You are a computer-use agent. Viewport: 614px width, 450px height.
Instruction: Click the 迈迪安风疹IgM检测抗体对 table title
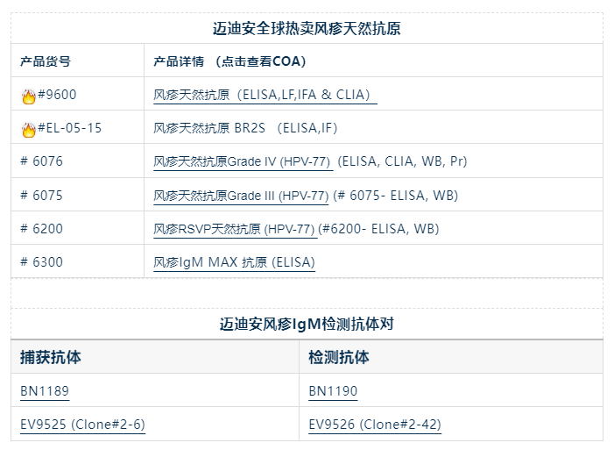[x=307, y=324]
